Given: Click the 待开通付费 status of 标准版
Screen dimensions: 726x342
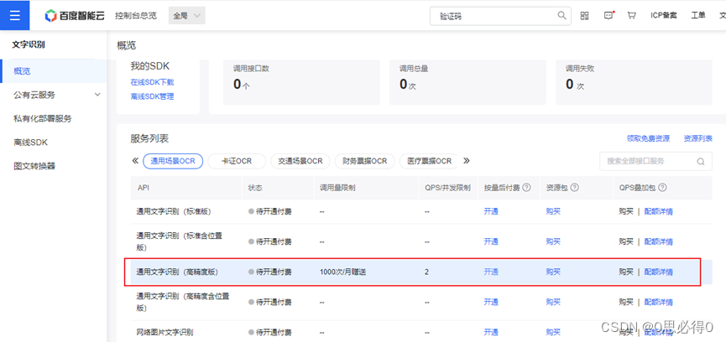Looking at the screenshot, I should click(x=270, y=212).
